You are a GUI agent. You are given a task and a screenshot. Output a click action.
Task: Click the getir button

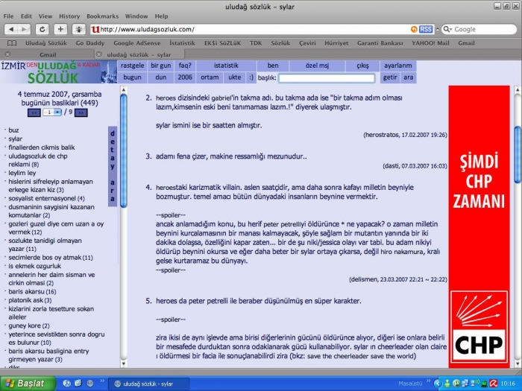(x=390, y=77)
